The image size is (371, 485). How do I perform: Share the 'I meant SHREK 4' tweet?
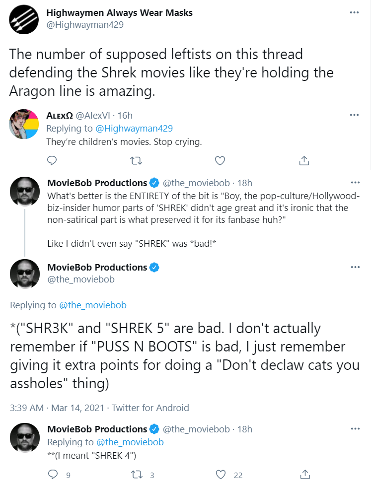(305, 475)
